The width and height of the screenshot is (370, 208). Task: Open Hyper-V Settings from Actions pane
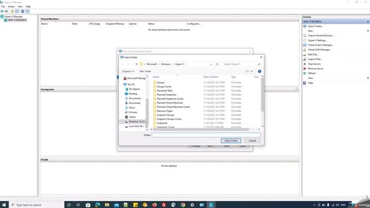pos(317,40)
